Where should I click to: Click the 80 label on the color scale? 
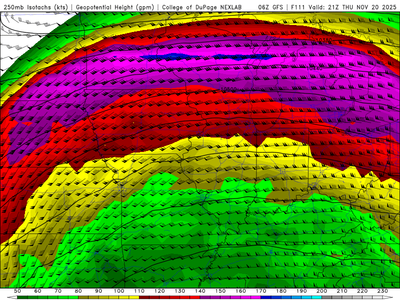point(78,291)
